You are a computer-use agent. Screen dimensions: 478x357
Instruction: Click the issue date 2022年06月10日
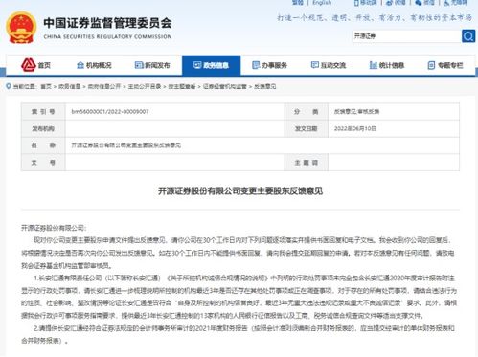(x=355, y=128)
